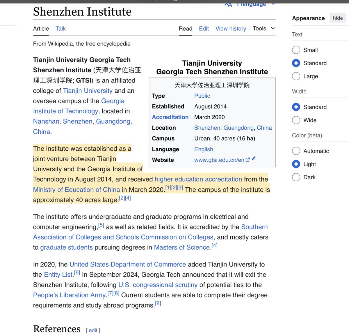The height and width of the screenshot is (334, 349).
Task: Click infobox value 'August 2014'
Action: coord(210,106)
